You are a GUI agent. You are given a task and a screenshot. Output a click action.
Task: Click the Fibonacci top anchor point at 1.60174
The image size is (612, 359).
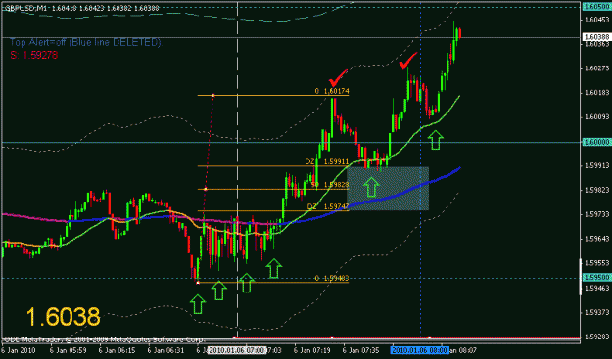(x=213, y=95)
